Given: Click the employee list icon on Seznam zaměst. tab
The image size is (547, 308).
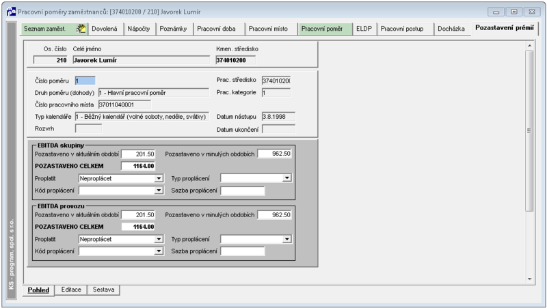Looking at the screenshot, I should (x=81, y=29).
